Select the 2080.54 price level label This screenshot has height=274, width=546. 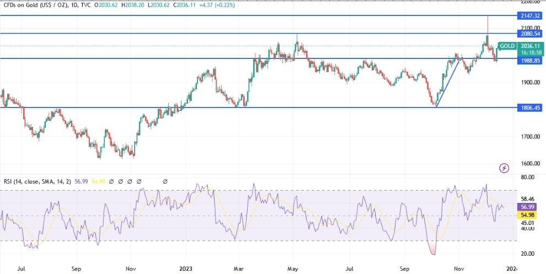tap(529, 34)
